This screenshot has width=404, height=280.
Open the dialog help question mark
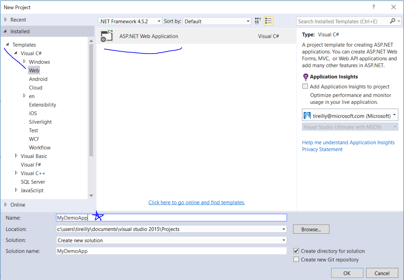373,7
